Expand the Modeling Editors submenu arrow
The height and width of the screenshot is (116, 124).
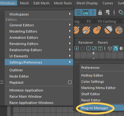(x=70, y=31)
